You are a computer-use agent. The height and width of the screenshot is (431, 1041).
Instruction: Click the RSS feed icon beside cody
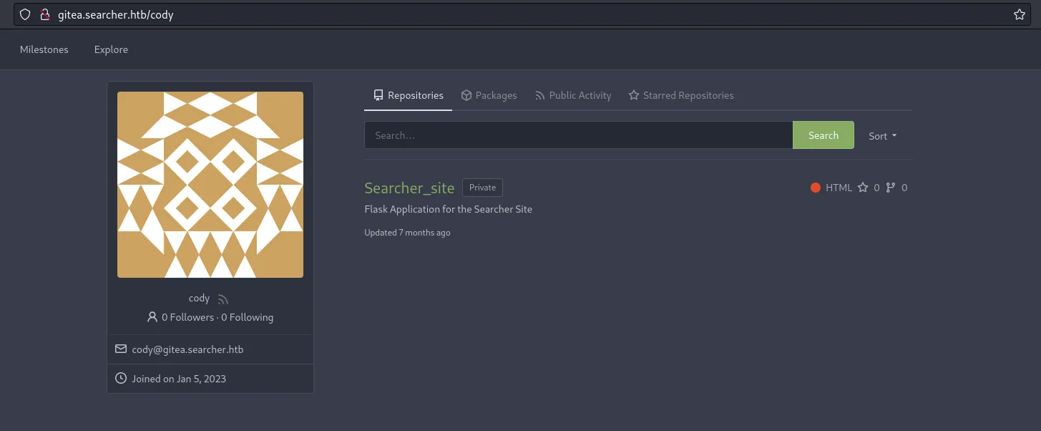point(223,299)
